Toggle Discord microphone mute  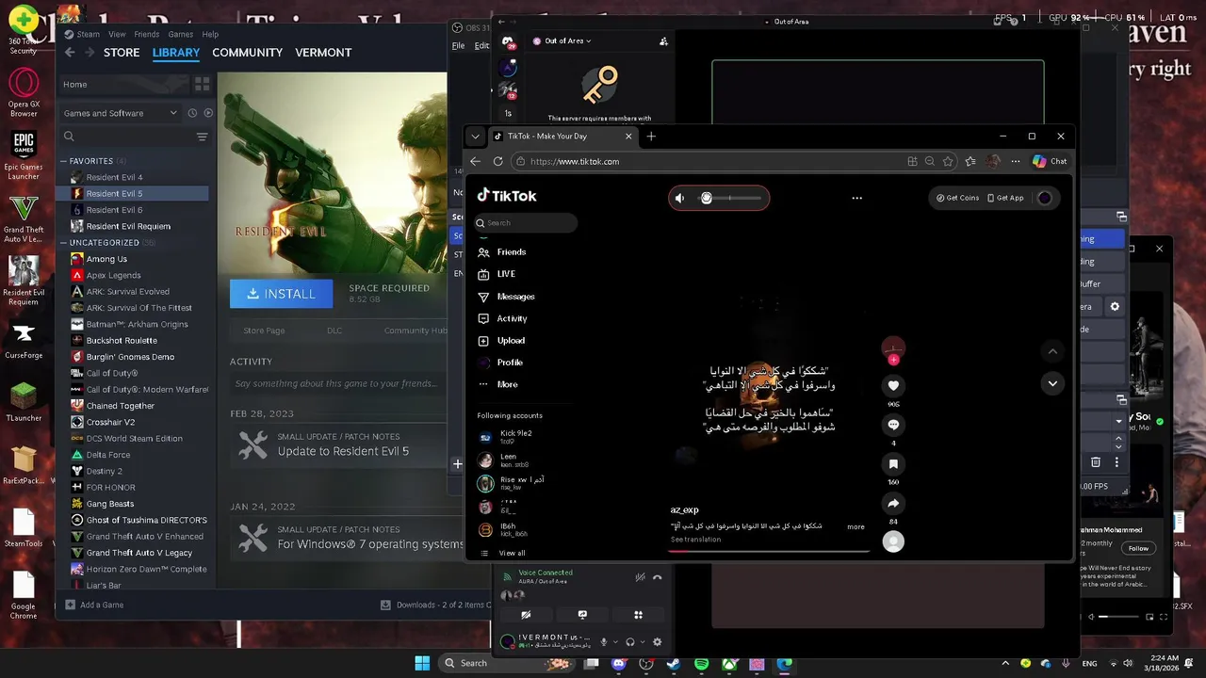[604, 642]
